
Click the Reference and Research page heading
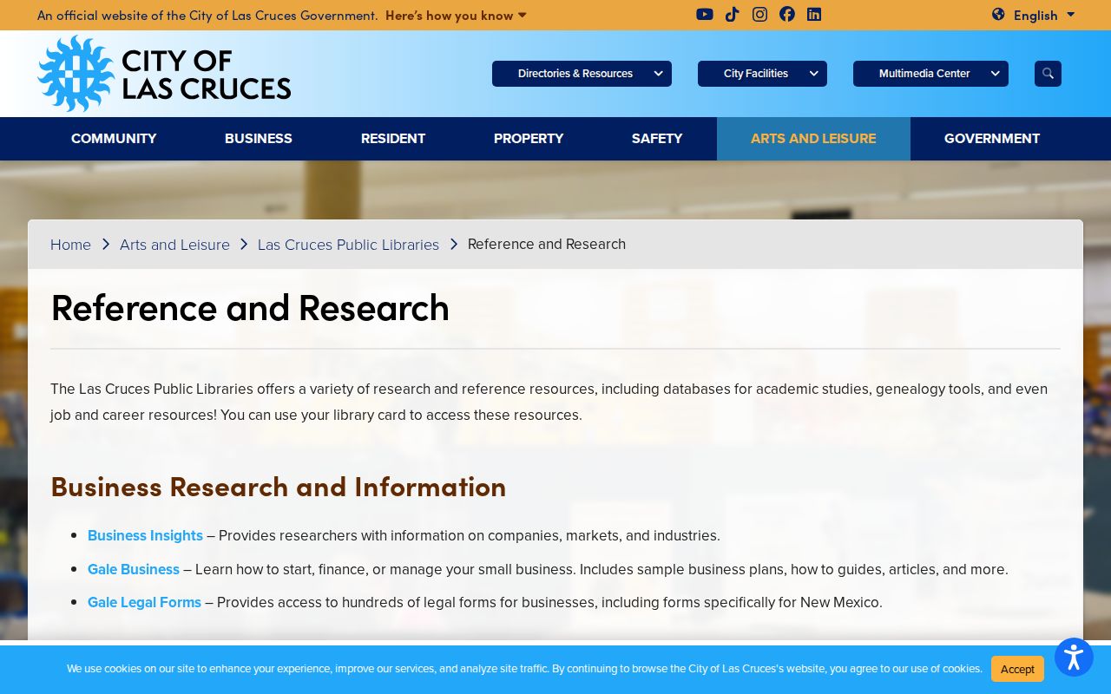tap(250, 308)
